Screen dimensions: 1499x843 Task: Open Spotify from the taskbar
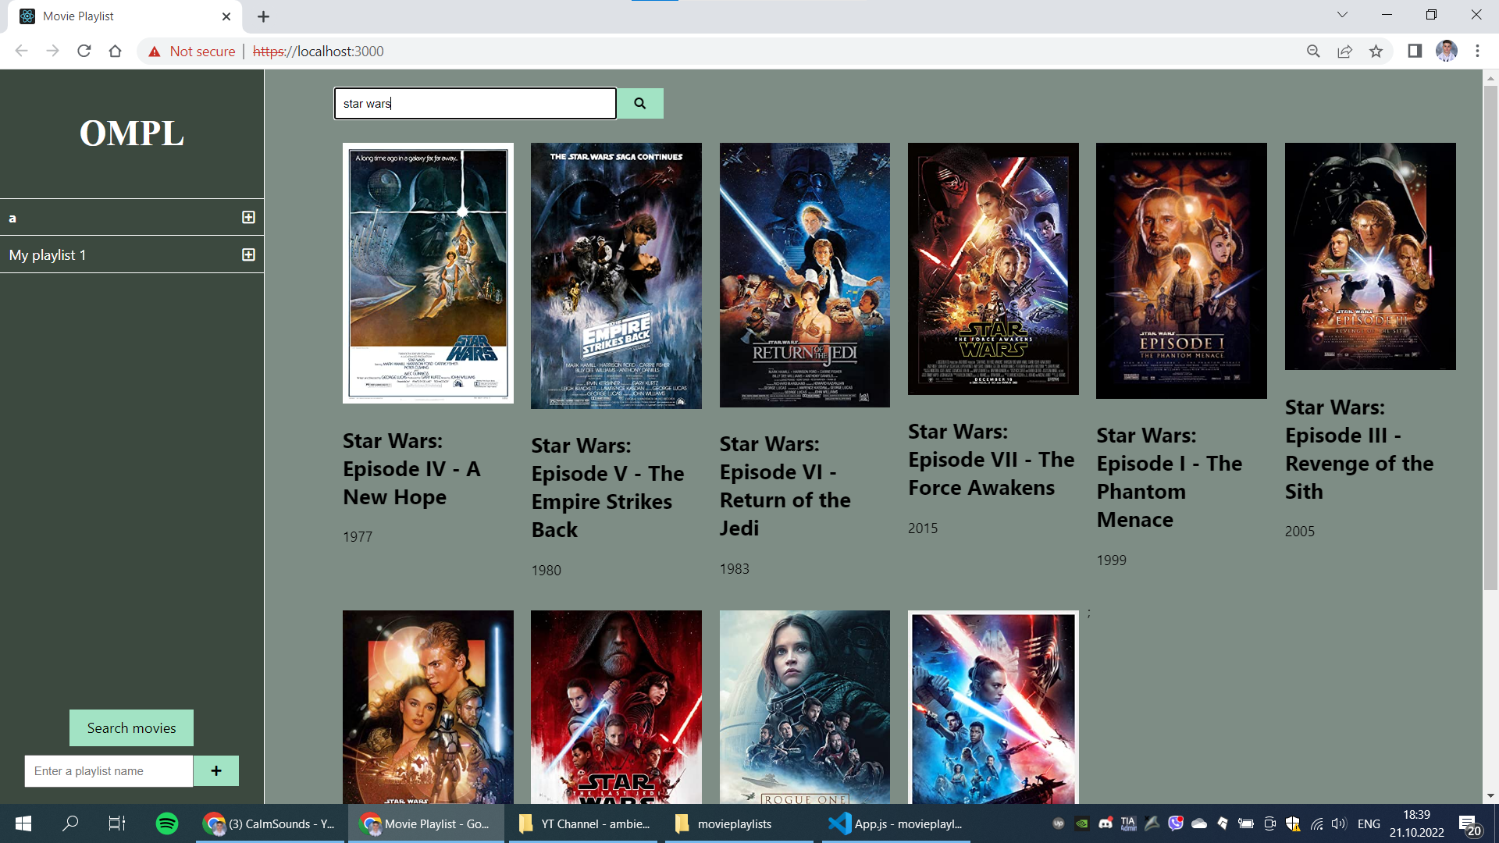coord(166,823)
